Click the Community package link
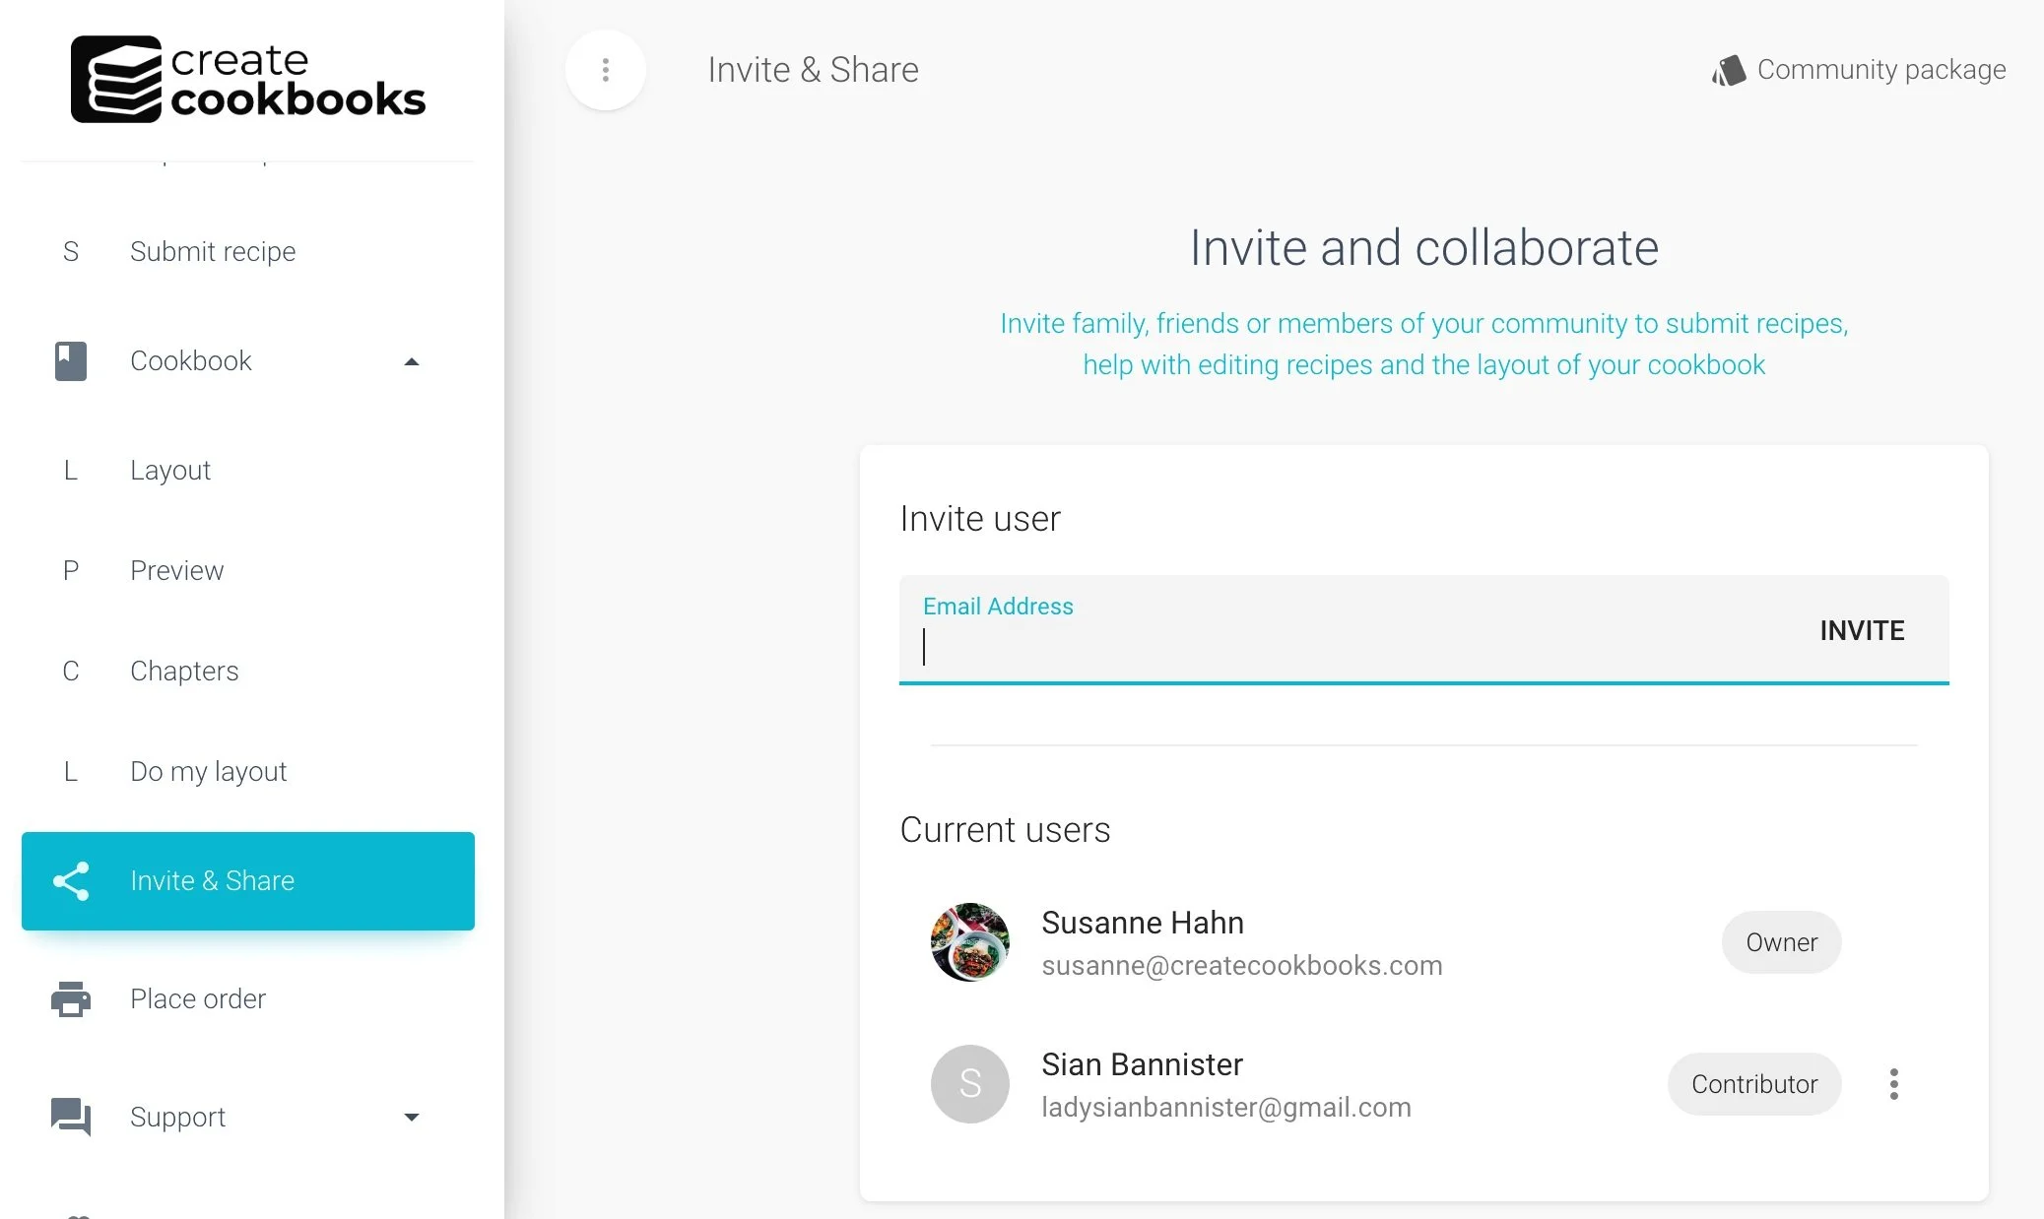Image resolution: width=2044 pixels, height=1219 pixels. point(1880,70)
